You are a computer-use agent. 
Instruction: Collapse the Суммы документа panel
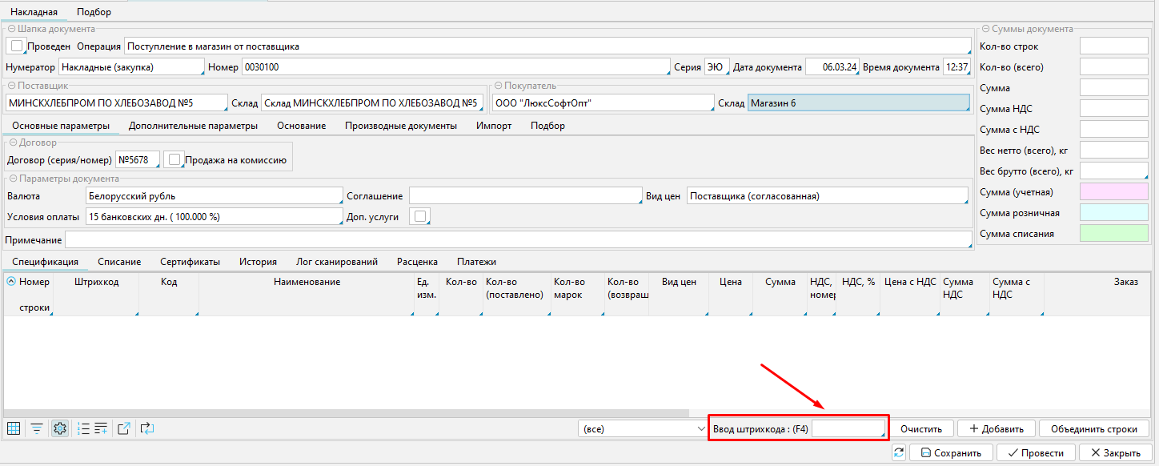pos(985,29)
